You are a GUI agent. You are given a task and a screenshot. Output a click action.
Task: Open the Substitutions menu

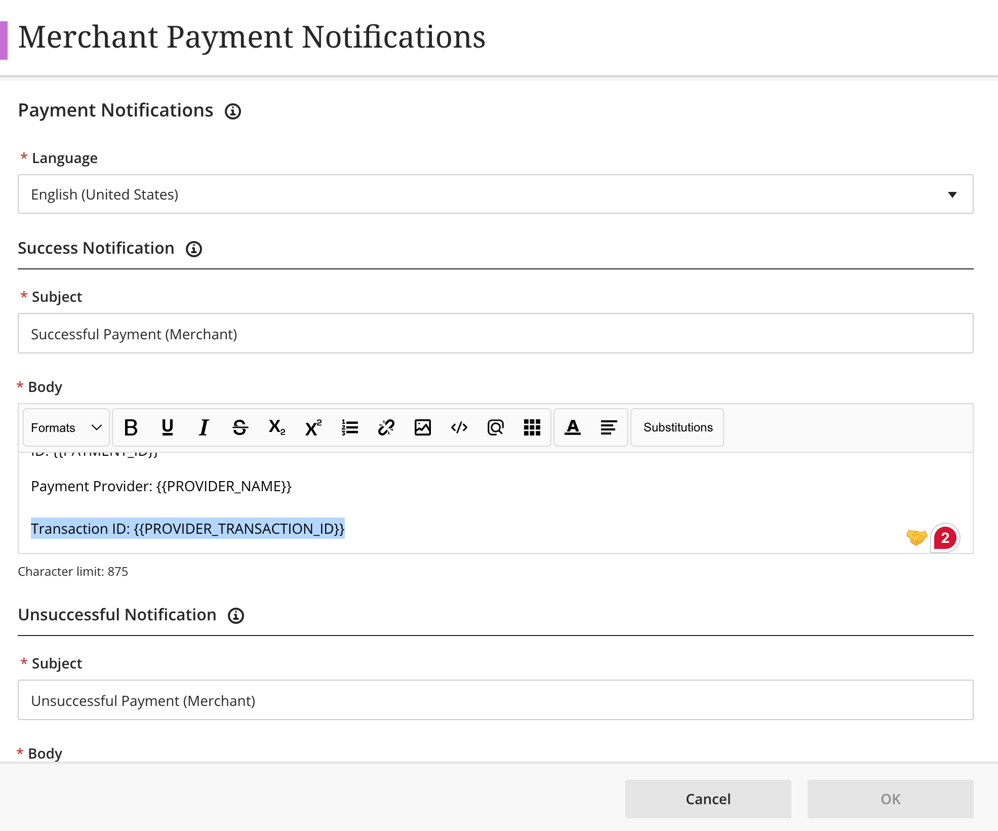point(677,427)
